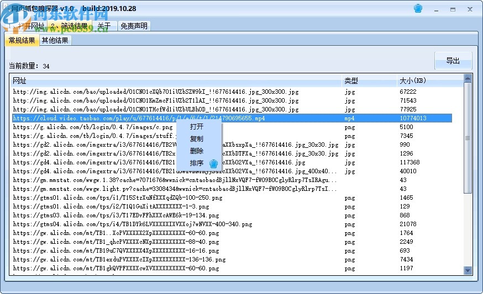Viewport: 483px width, 294px height.
Task: Select the T15StzXuNfXXXqdZQb-100-250.png row
Action: (232, 197)
